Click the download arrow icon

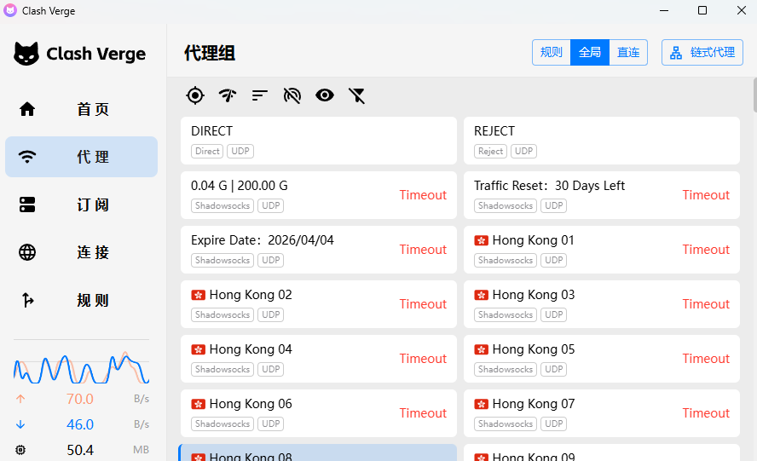point(20,424)
